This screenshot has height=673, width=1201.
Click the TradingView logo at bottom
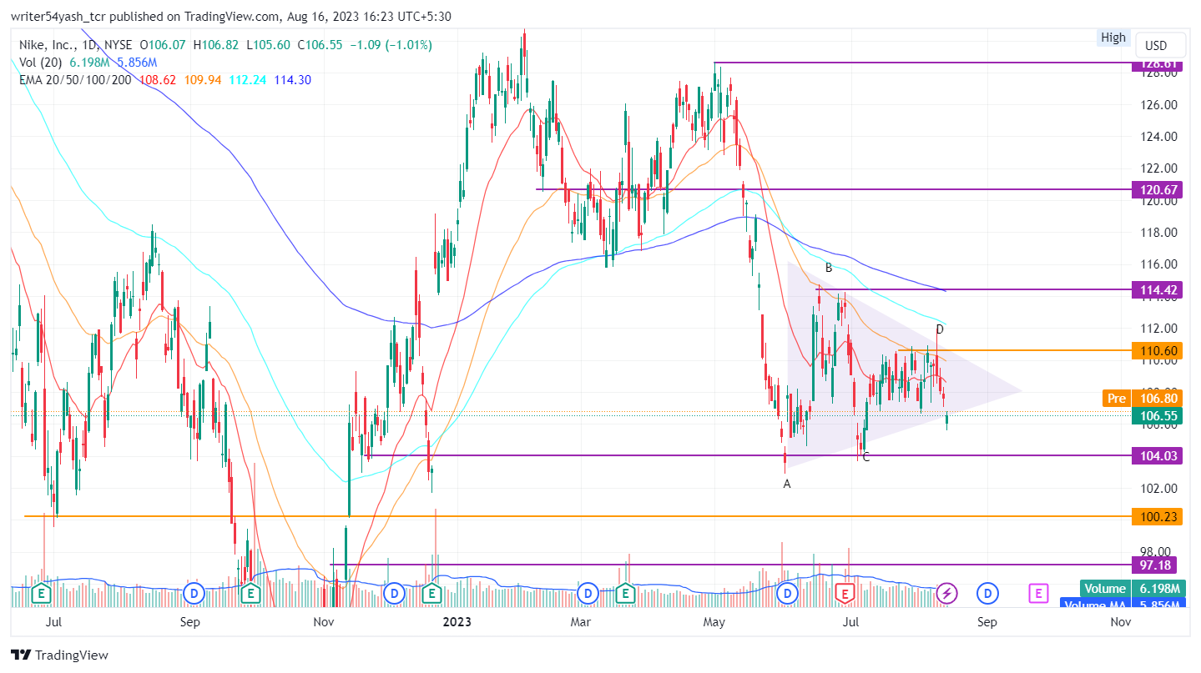tap(59, 655)
